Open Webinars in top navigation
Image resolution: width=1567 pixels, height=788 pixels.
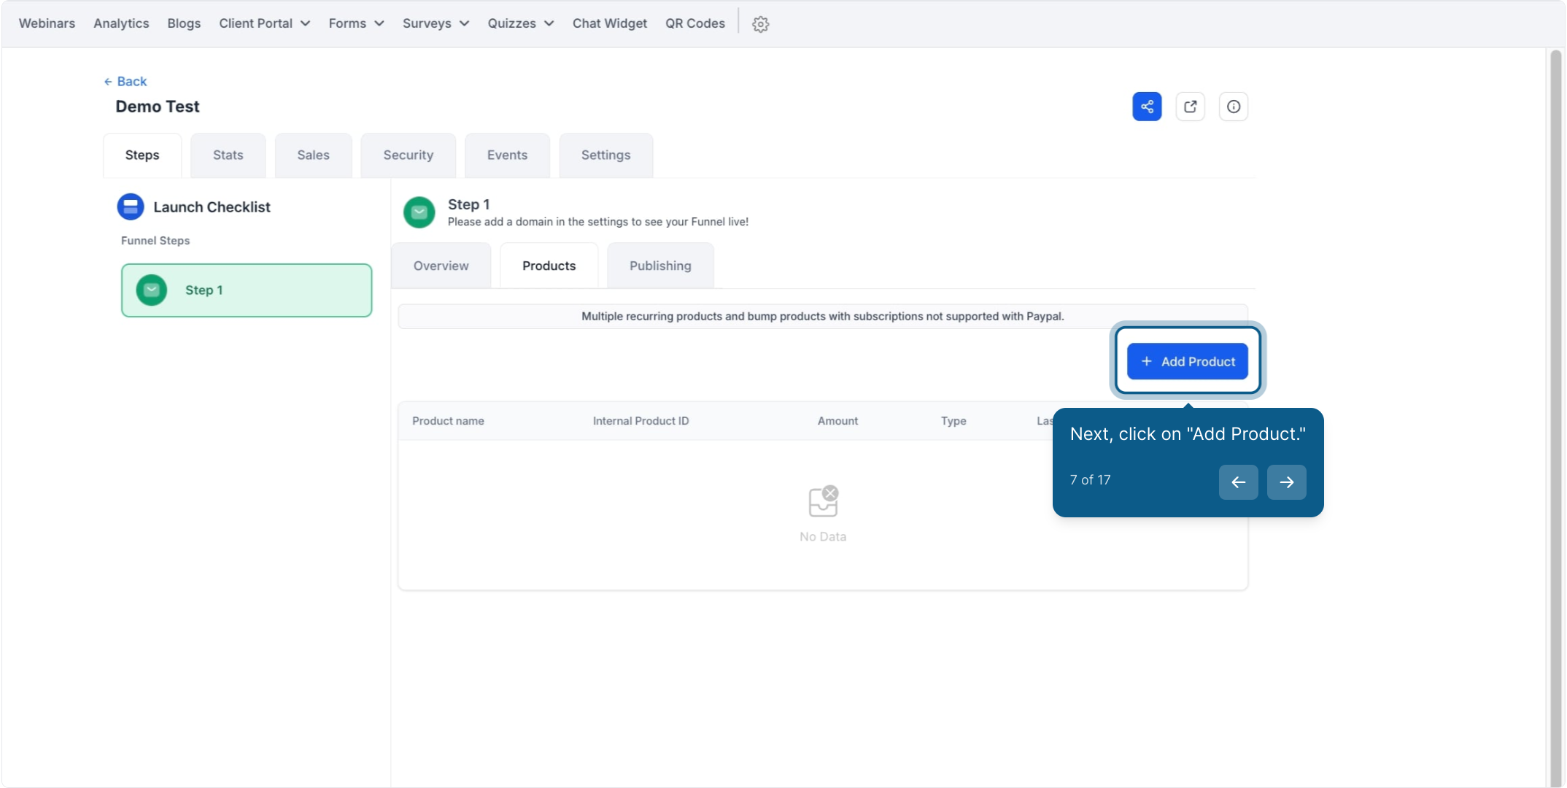click(x=47, y=23)
